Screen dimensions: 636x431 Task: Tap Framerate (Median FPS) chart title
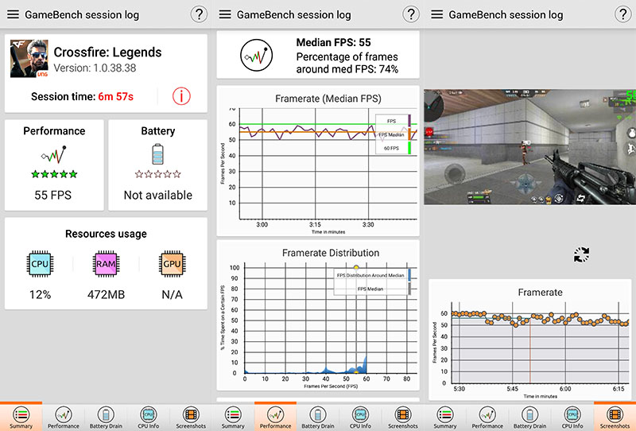[x=328, y=99]
